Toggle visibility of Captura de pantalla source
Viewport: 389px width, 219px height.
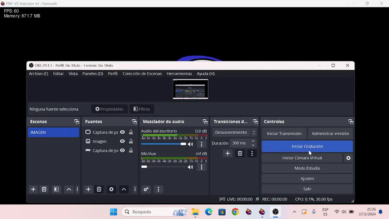pos(122,132)
